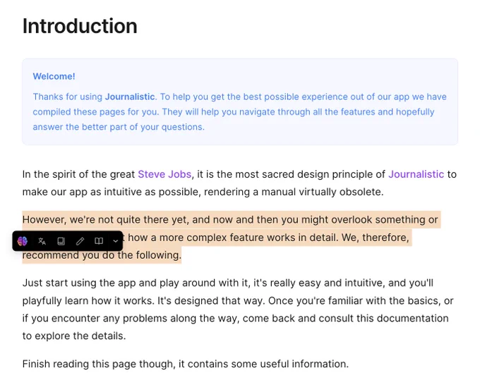Open the purple Journalistic link
The height and width of the screenshot is (392, 480).
(416, 174)
